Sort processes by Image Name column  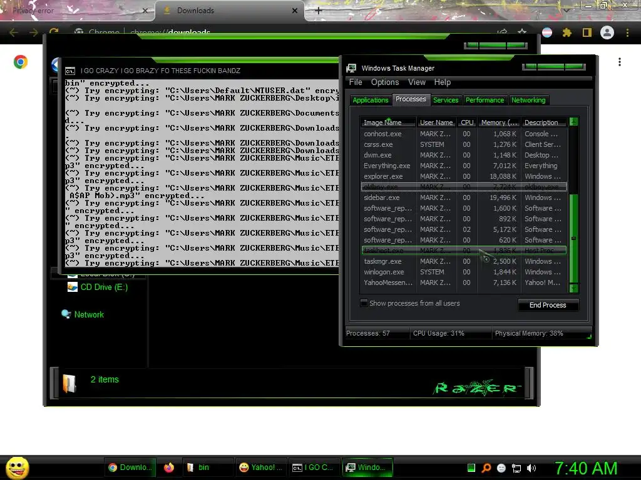(x=387, y=122)
